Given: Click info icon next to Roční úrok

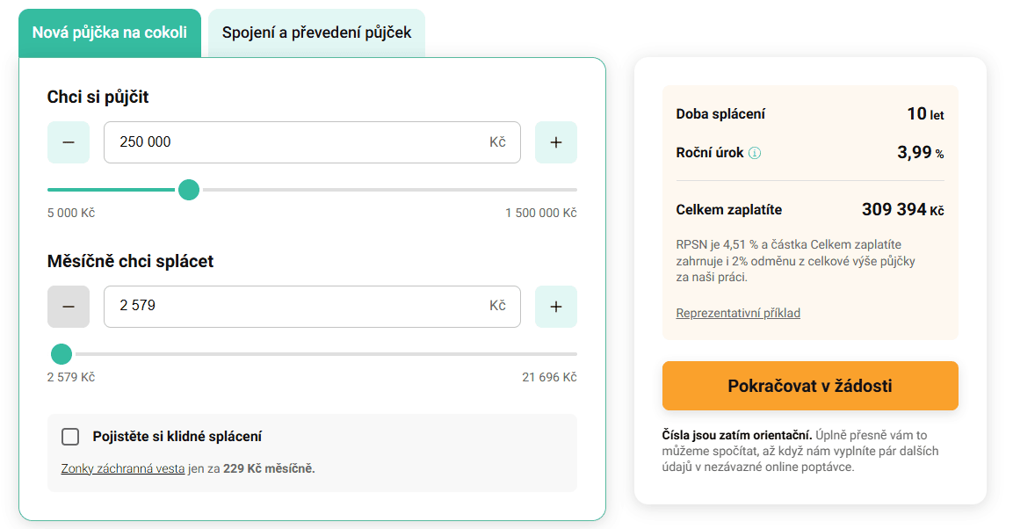Looking at the screenshot, I should tap(755, 153).
